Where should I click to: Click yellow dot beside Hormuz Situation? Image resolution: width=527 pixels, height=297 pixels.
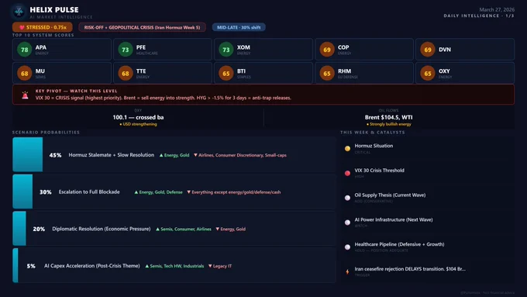point(347,148)
